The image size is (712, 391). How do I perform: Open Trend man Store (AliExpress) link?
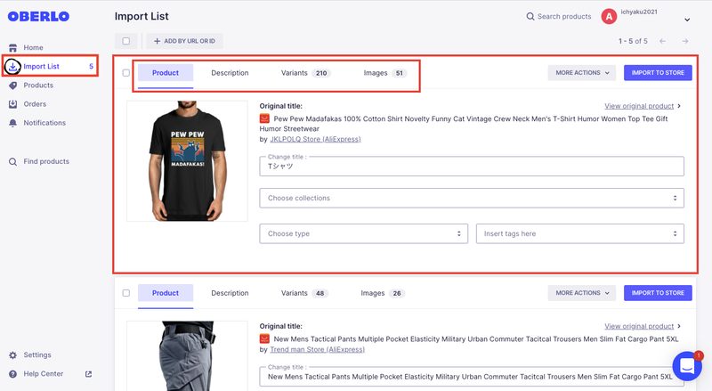point(317,350)
